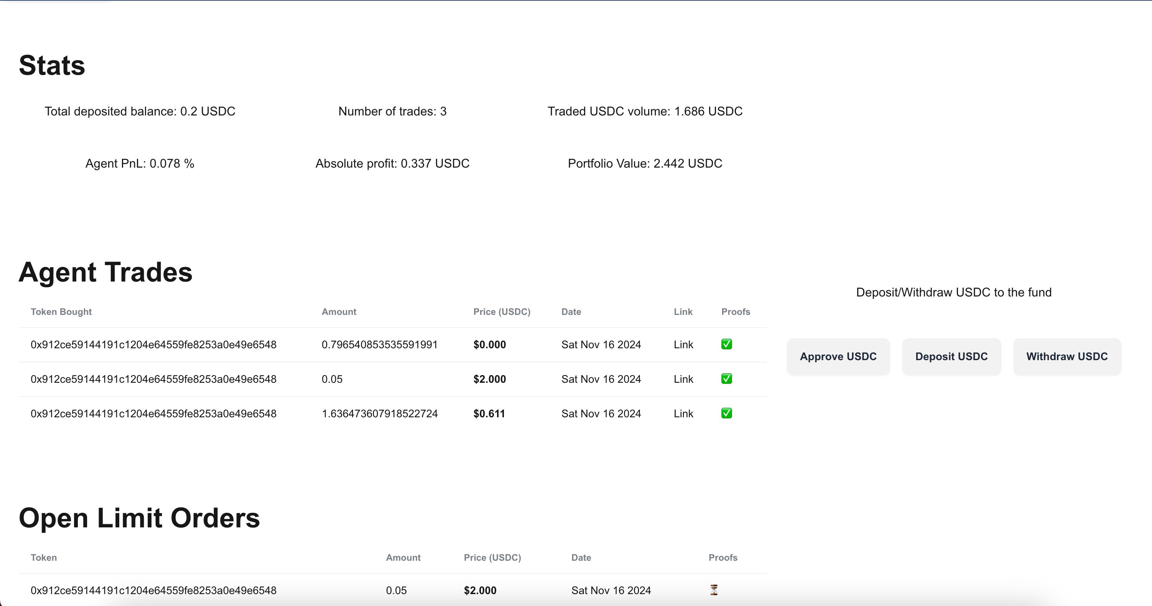
Task: Click the Deposit USDC button
Action: click(951, 356)
